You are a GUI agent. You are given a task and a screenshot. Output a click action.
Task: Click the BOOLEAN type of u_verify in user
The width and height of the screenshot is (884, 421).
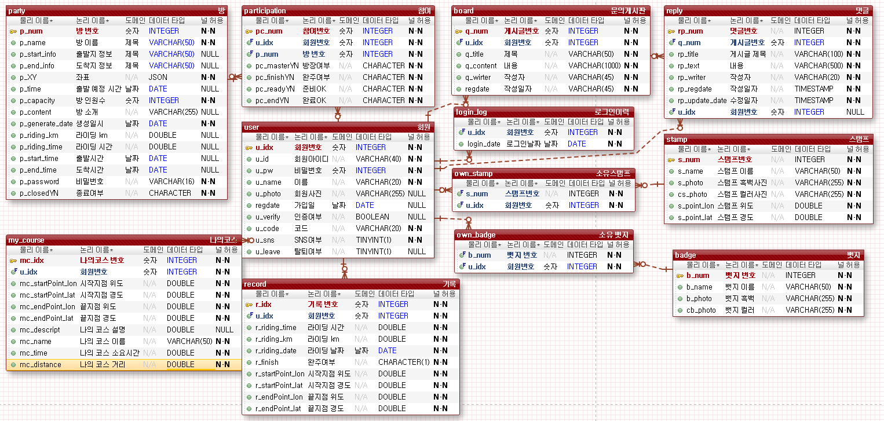coord(372,217)
